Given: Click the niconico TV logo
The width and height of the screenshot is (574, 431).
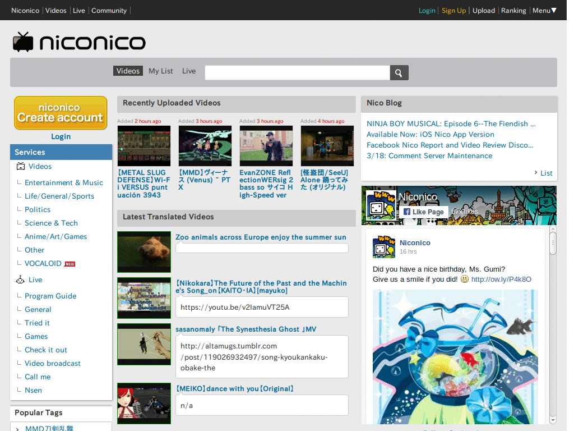Looking at the screenshot, I should coord(79,42).
